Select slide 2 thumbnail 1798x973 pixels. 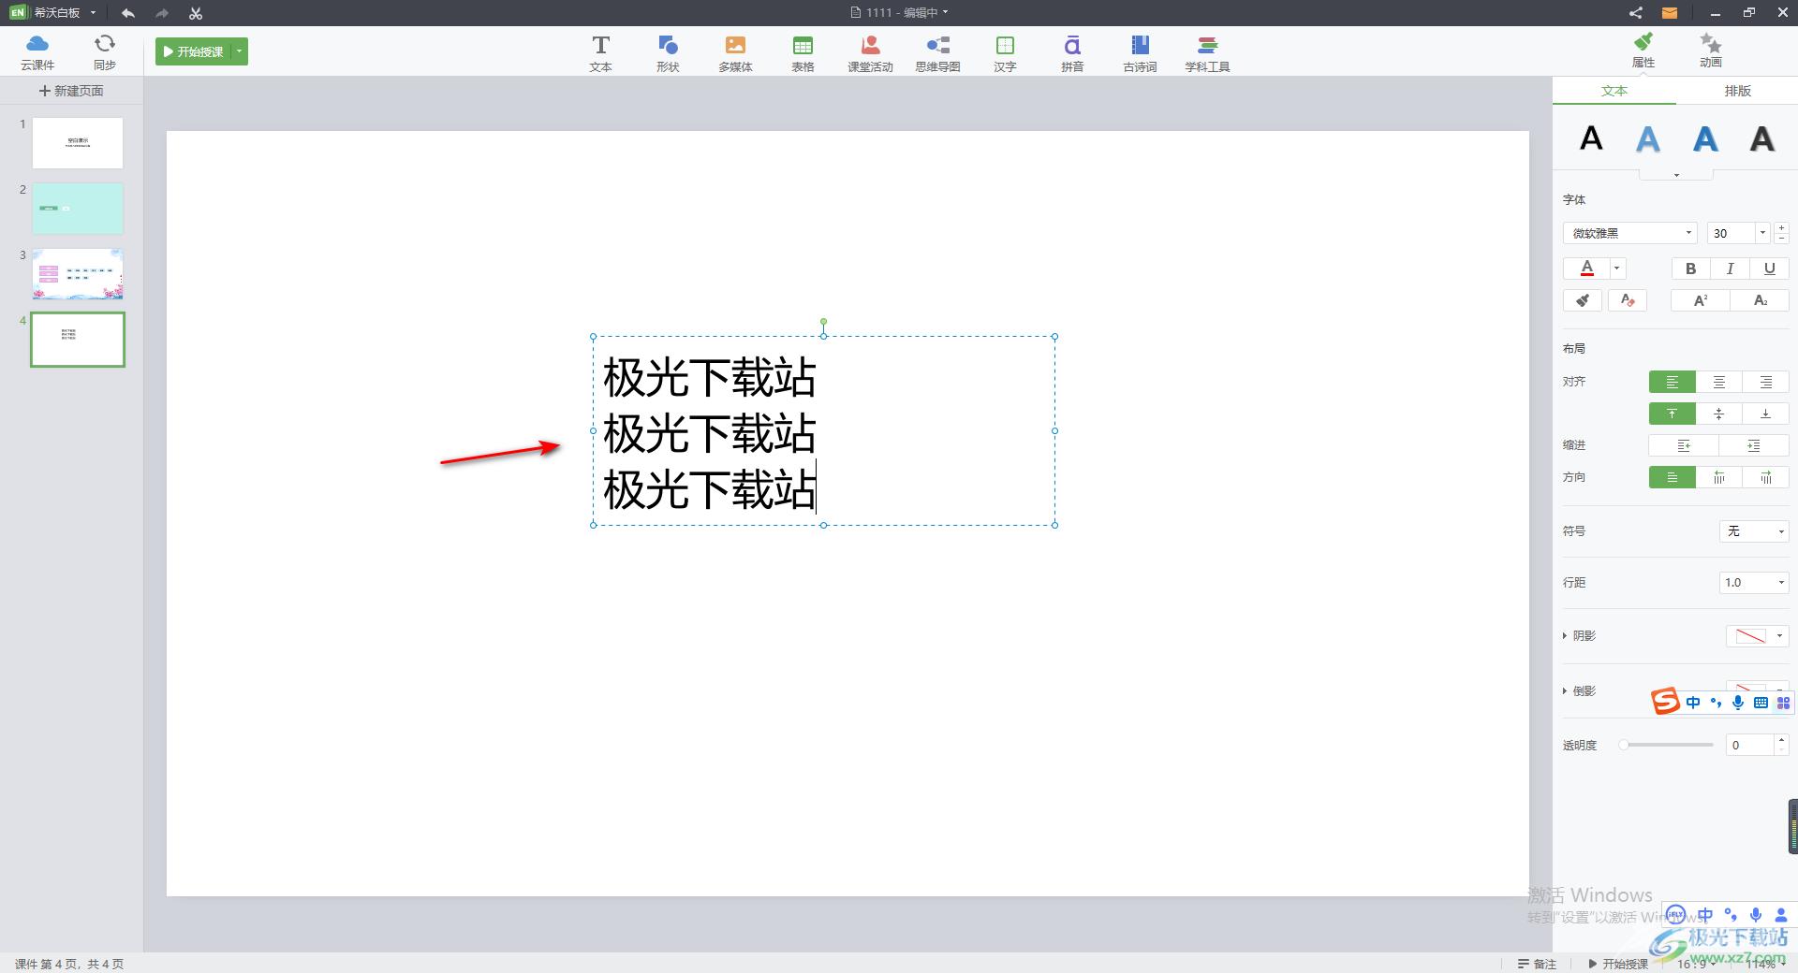[78, 209]
